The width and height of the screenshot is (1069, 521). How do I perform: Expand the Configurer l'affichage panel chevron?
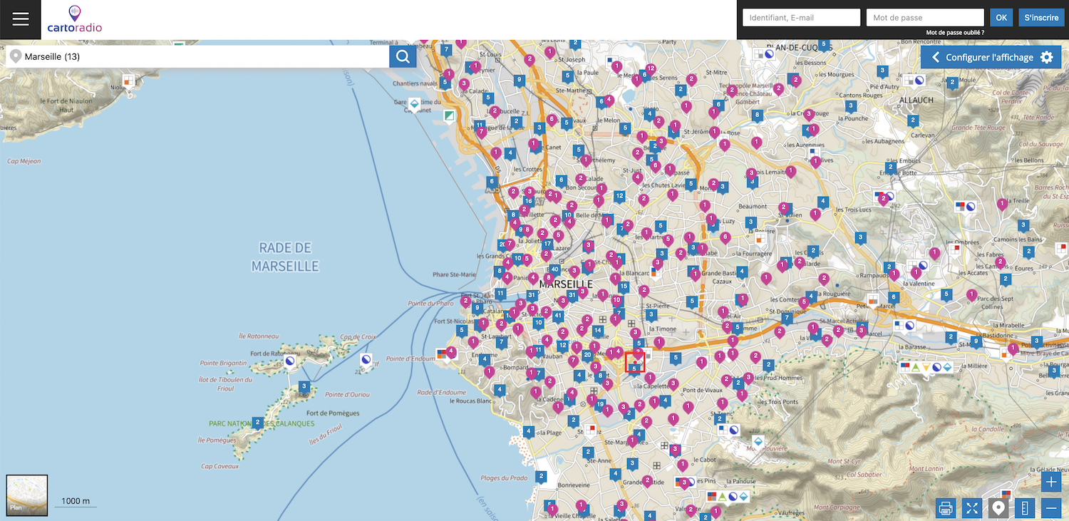click(936, 57)
